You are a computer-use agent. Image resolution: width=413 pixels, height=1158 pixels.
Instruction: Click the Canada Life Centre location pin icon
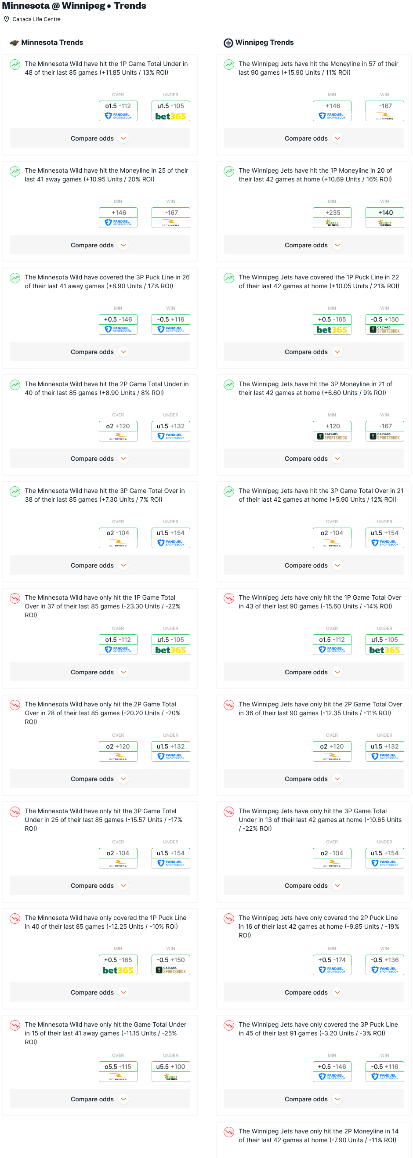click(7, 19)
